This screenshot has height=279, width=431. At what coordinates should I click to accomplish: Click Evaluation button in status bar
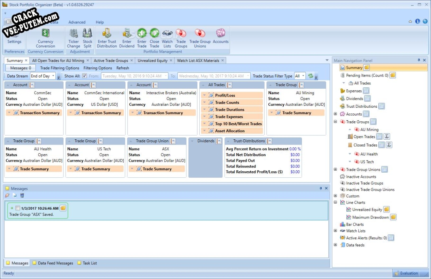[x=406, y=273]
